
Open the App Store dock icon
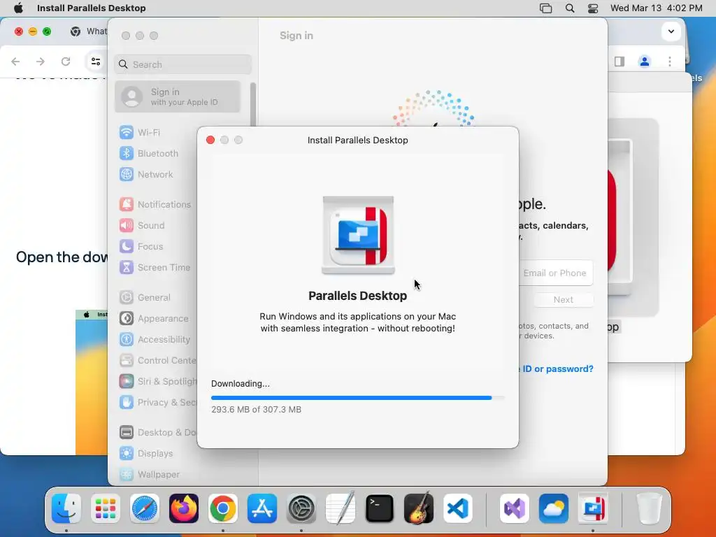(x=262, y=508)
